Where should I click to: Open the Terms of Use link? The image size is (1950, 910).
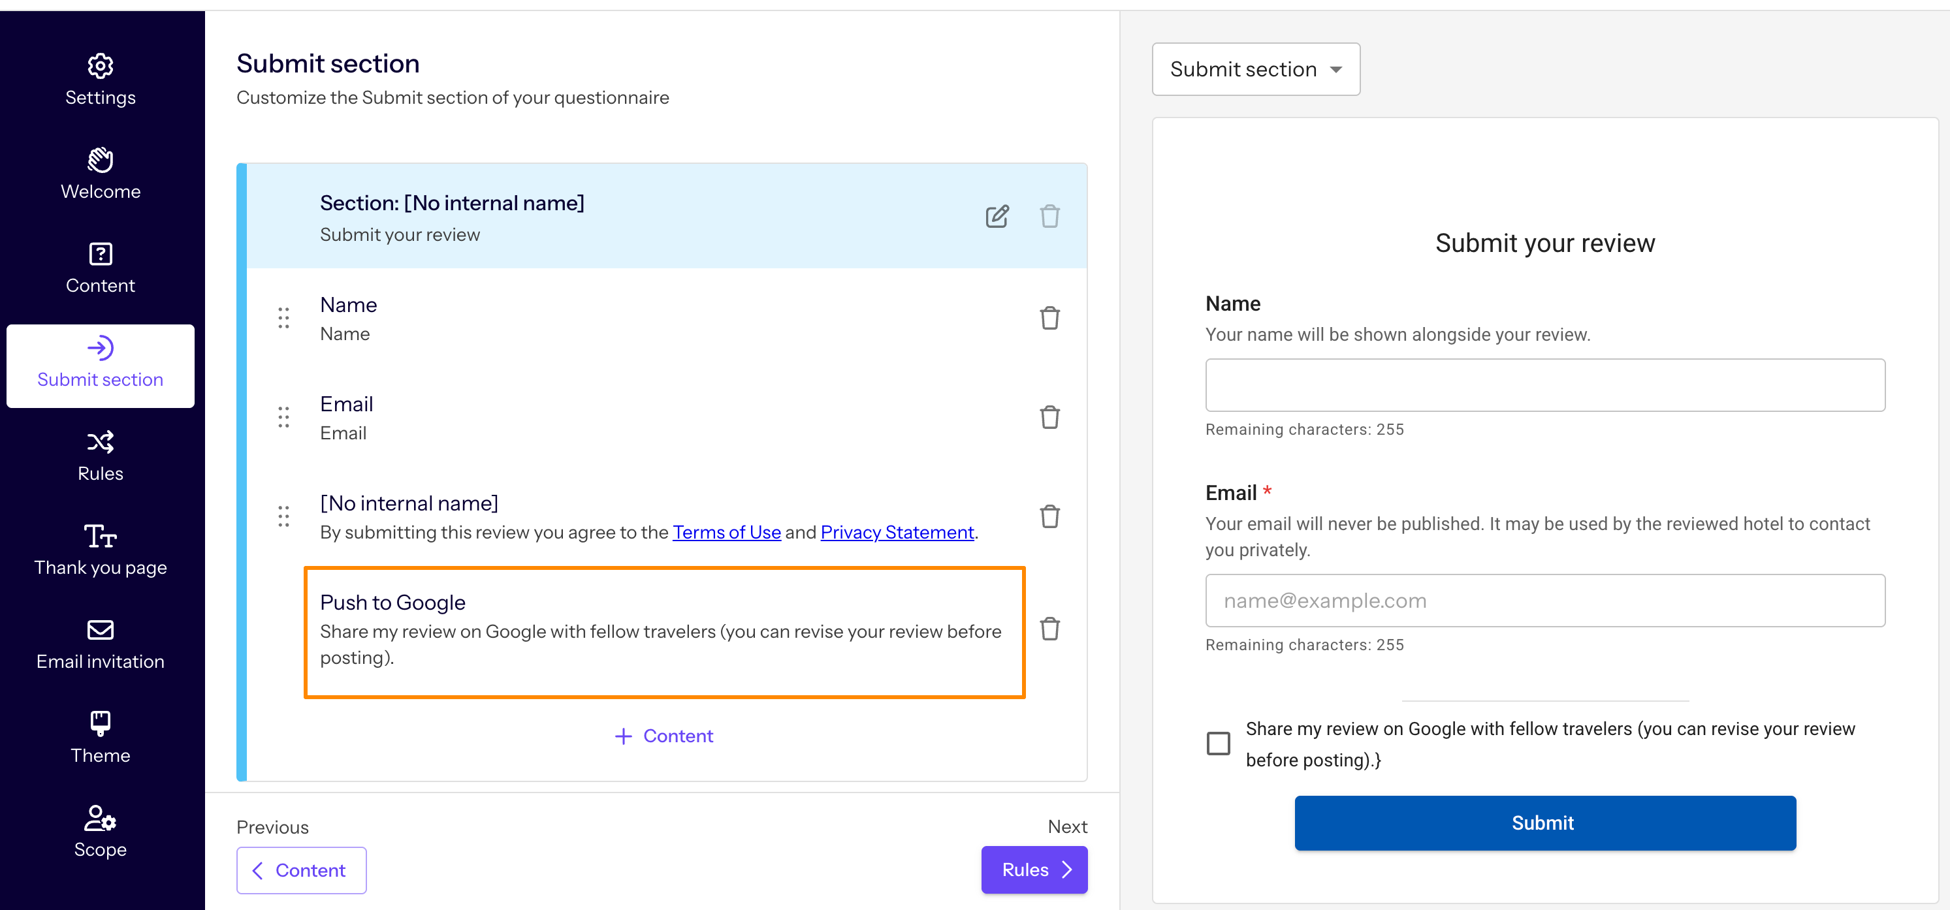(x=726, y=532)
